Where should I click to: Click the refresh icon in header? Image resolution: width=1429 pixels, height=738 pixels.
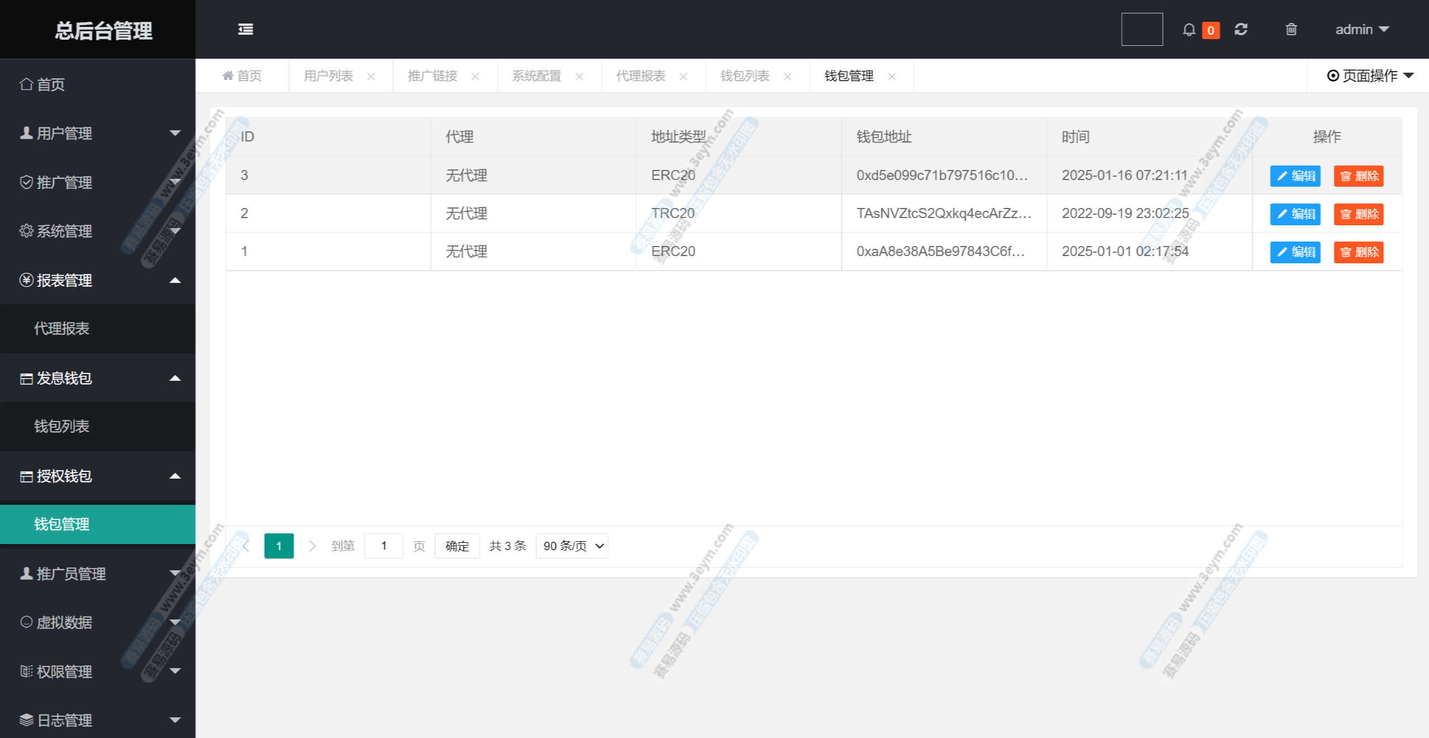click(x=1241, y=29)
